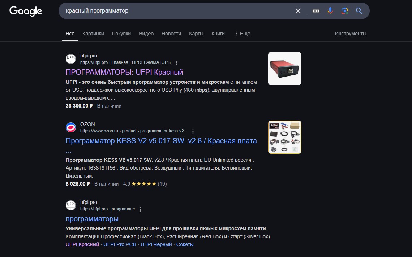Switch to the 'Новости' tab
The width and height of the screenshot is (412, 257).
point(171,34)
